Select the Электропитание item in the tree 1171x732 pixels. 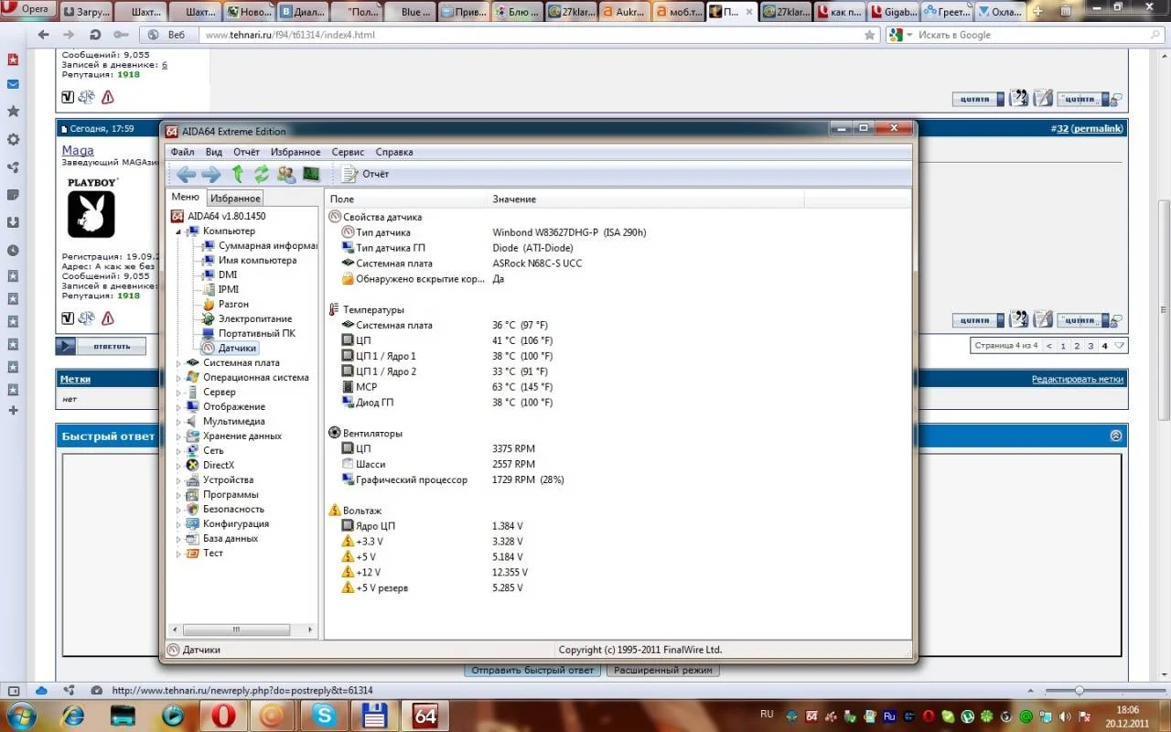click(x=254, y=318)
